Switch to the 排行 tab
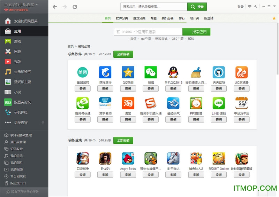The height and width of the screenshot is (197, 279). (182, 18)
